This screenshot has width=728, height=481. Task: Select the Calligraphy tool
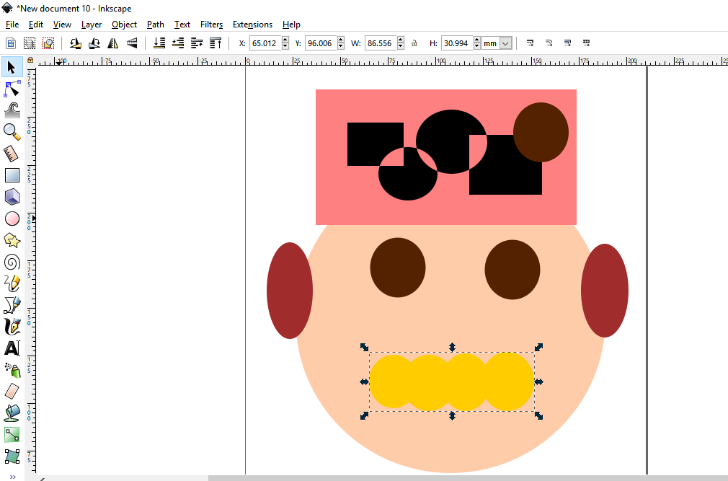[12, 327]
